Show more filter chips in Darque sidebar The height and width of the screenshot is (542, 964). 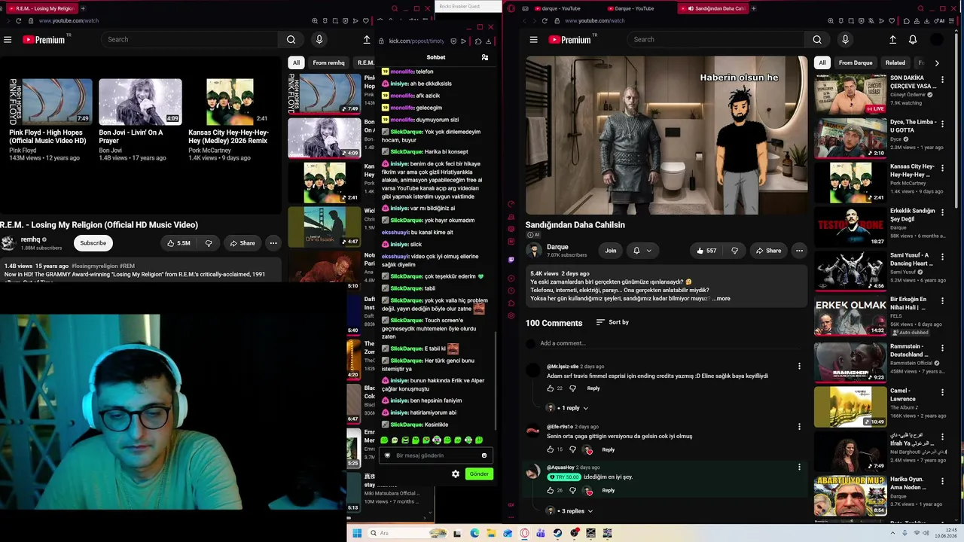point(937,63)
